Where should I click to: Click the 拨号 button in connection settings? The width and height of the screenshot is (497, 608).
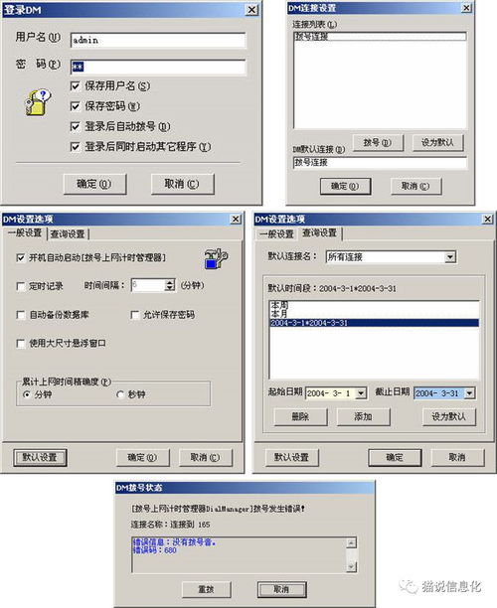379,143
